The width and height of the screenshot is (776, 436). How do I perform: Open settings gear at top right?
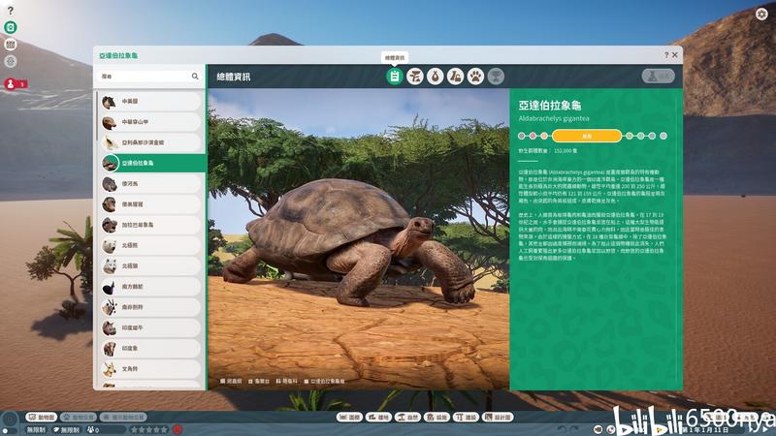pos(761,14)
